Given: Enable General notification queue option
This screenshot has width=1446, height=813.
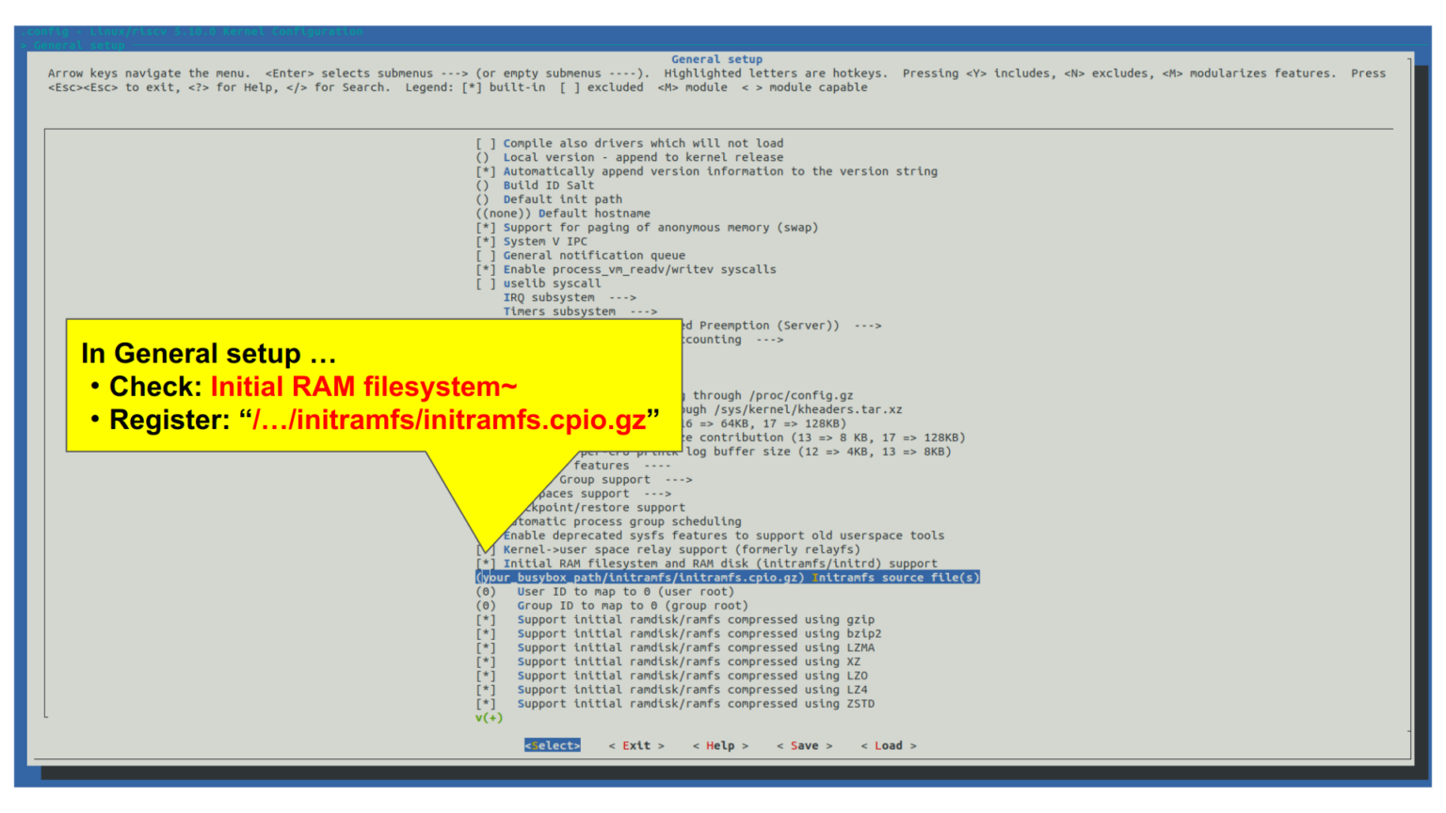Looking at the screenshot, I should 593,255.
